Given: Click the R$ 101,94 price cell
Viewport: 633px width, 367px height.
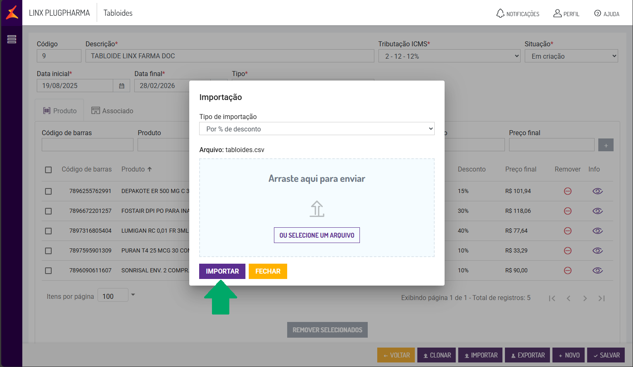Looking at the screenshot, I should click(518, 191).
